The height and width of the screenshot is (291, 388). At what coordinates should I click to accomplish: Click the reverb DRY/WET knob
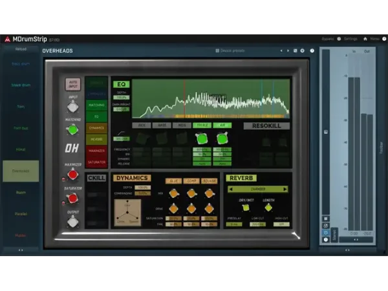point(246,208)
